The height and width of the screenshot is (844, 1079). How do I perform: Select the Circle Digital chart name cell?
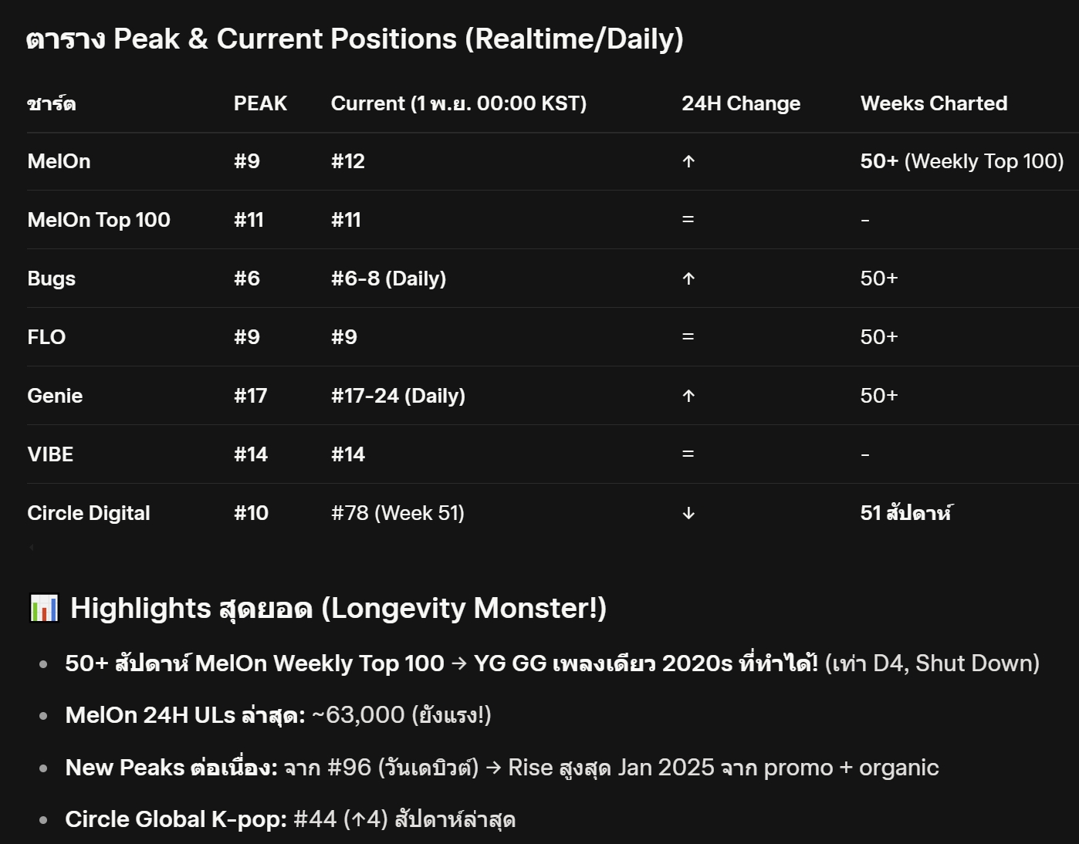coord(89,513)
